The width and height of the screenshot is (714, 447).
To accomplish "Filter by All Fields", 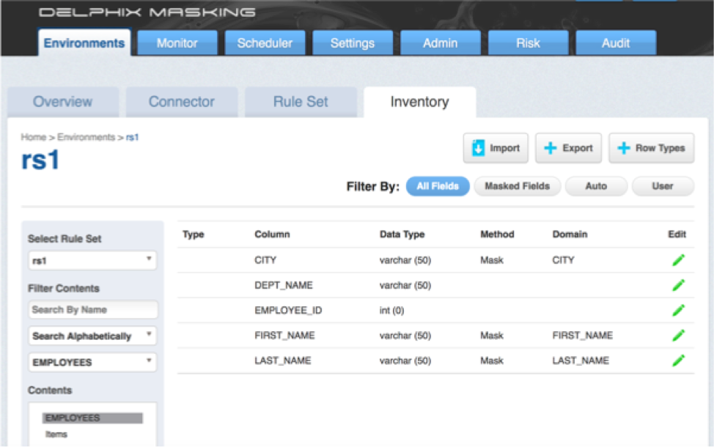I will (438, 186).
